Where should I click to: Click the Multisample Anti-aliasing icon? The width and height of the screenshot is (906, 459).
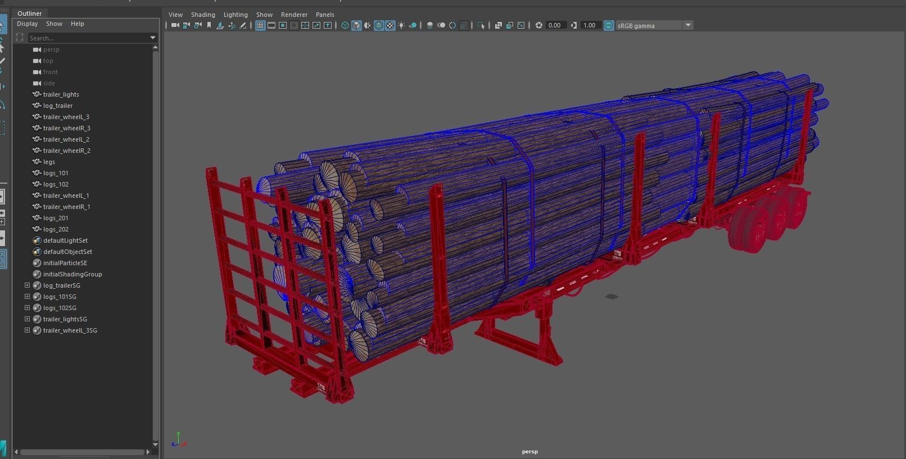(x=452, y=25)
